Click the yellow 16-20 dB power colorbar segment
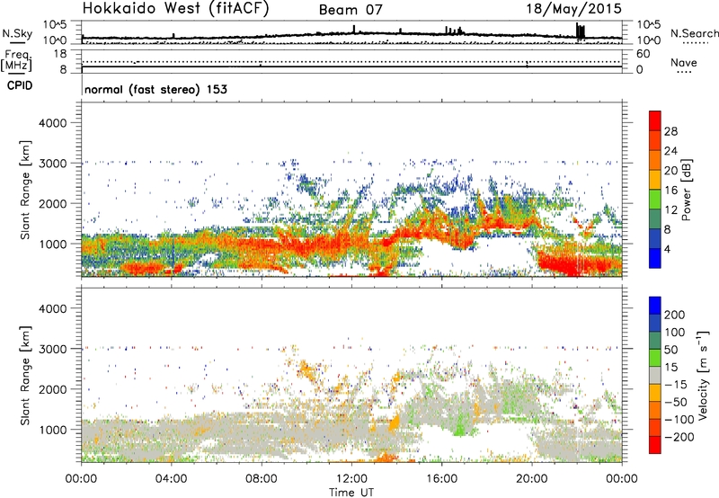Viewport: 719px width, 498px height. pos(655,180)
